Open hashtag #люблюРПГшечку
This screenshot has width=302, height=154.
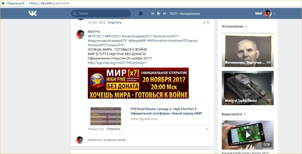(x=183, y=41)
